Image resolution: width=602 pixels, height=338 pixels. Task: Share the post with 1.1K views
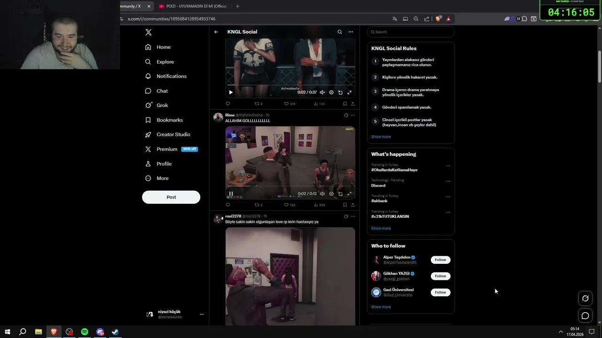[x=353, y=104]
